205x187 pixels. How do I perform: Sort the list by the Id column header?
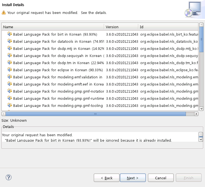click(x=168, y=27)
